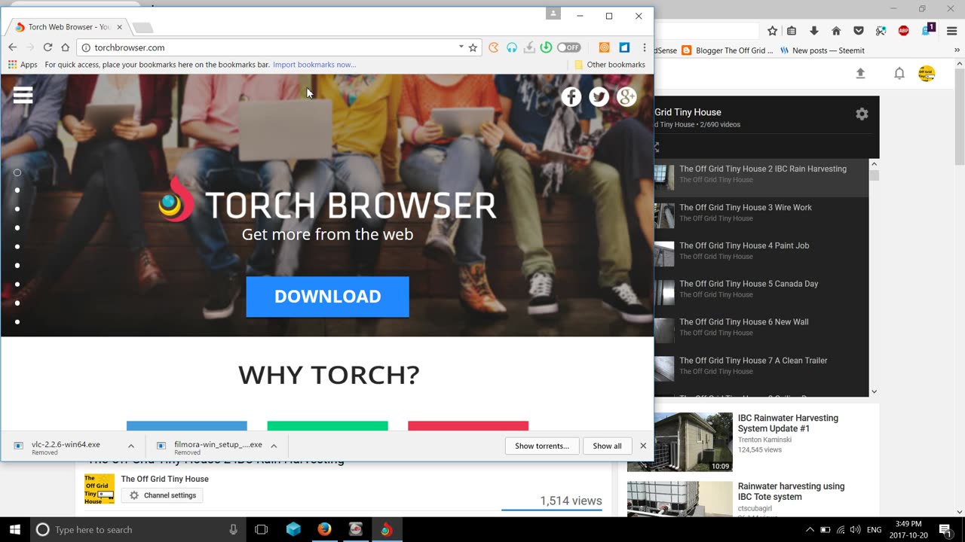Image resolution: width=965 pixels, height=542 pixels.
Task: Select the last slide indicator dot
Action: 17,322
